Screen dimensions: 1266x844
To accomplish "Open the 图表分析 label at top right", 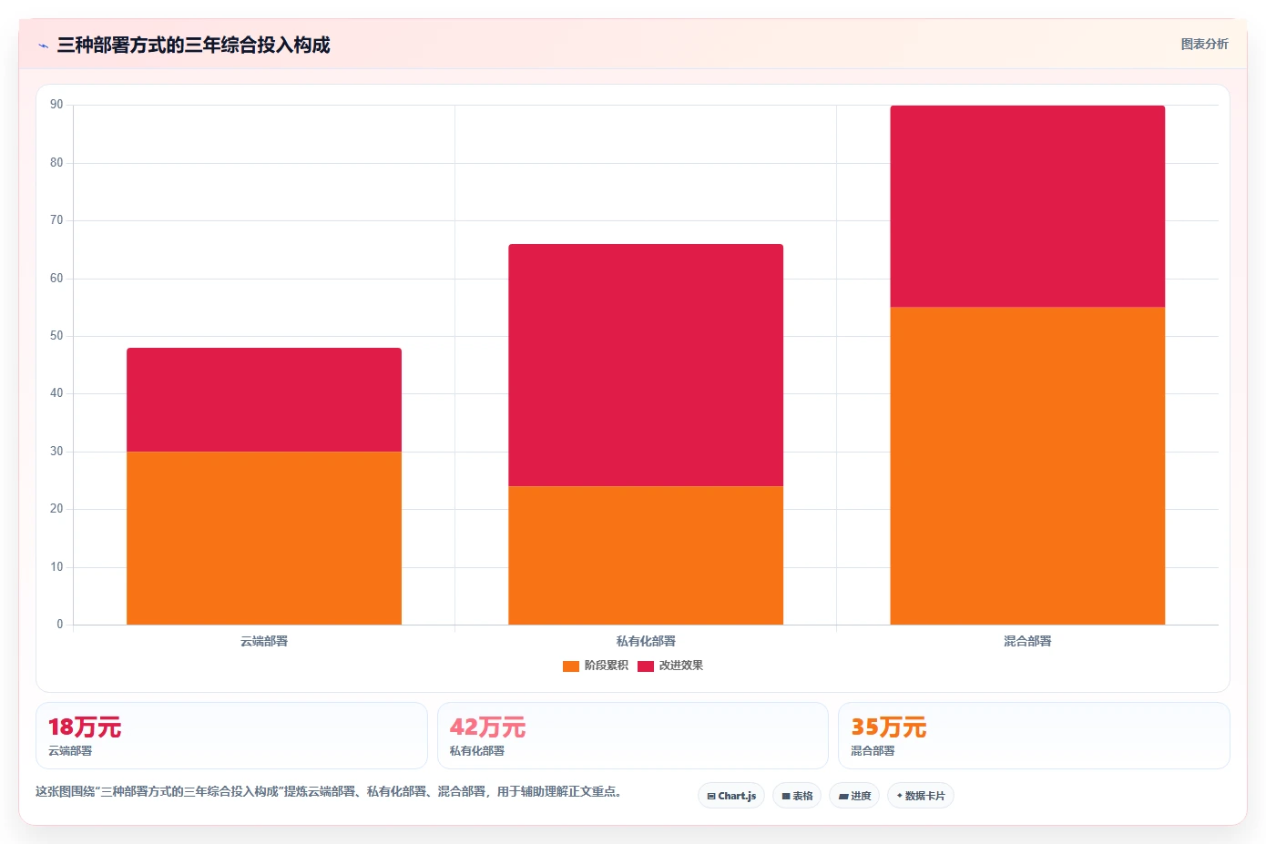I will click(1204, 44).
